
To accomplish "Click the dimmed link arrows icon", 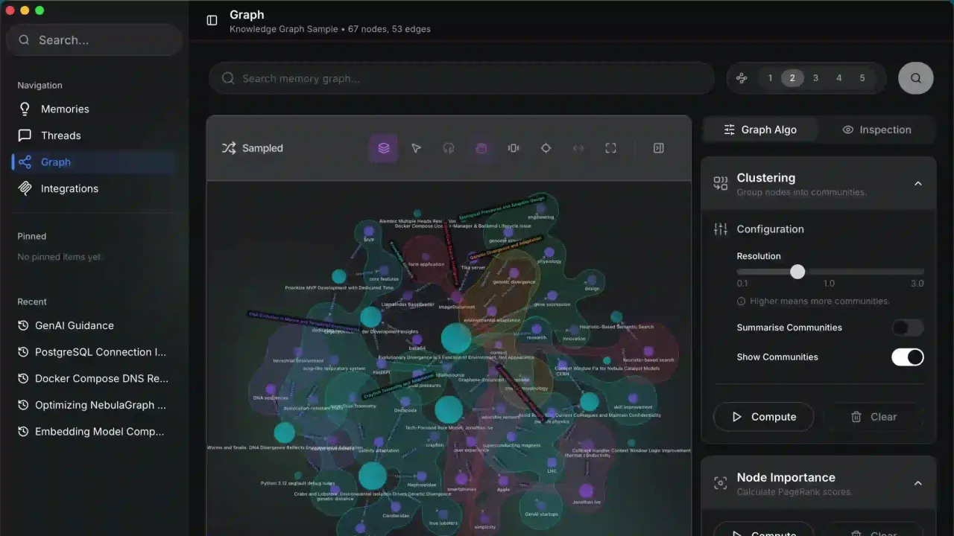I will coord(578,148).
